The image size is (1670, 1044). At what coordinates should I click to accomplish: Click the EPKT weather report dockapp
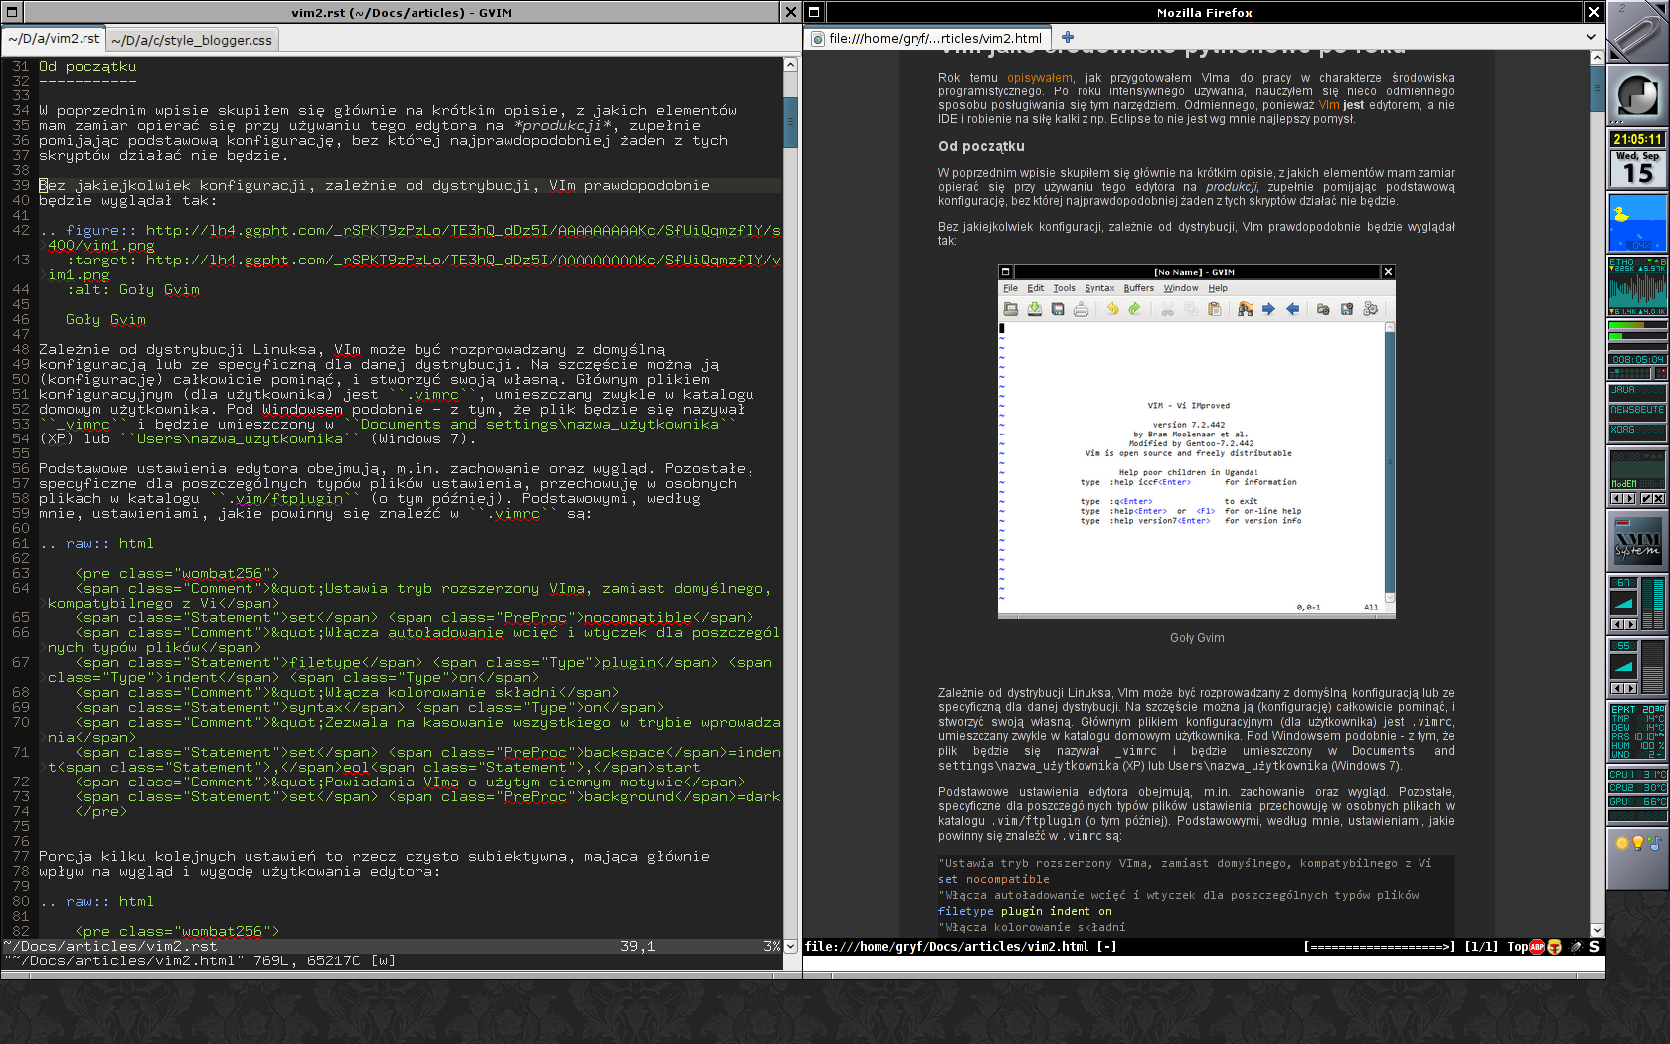(x=1637, y=732)
